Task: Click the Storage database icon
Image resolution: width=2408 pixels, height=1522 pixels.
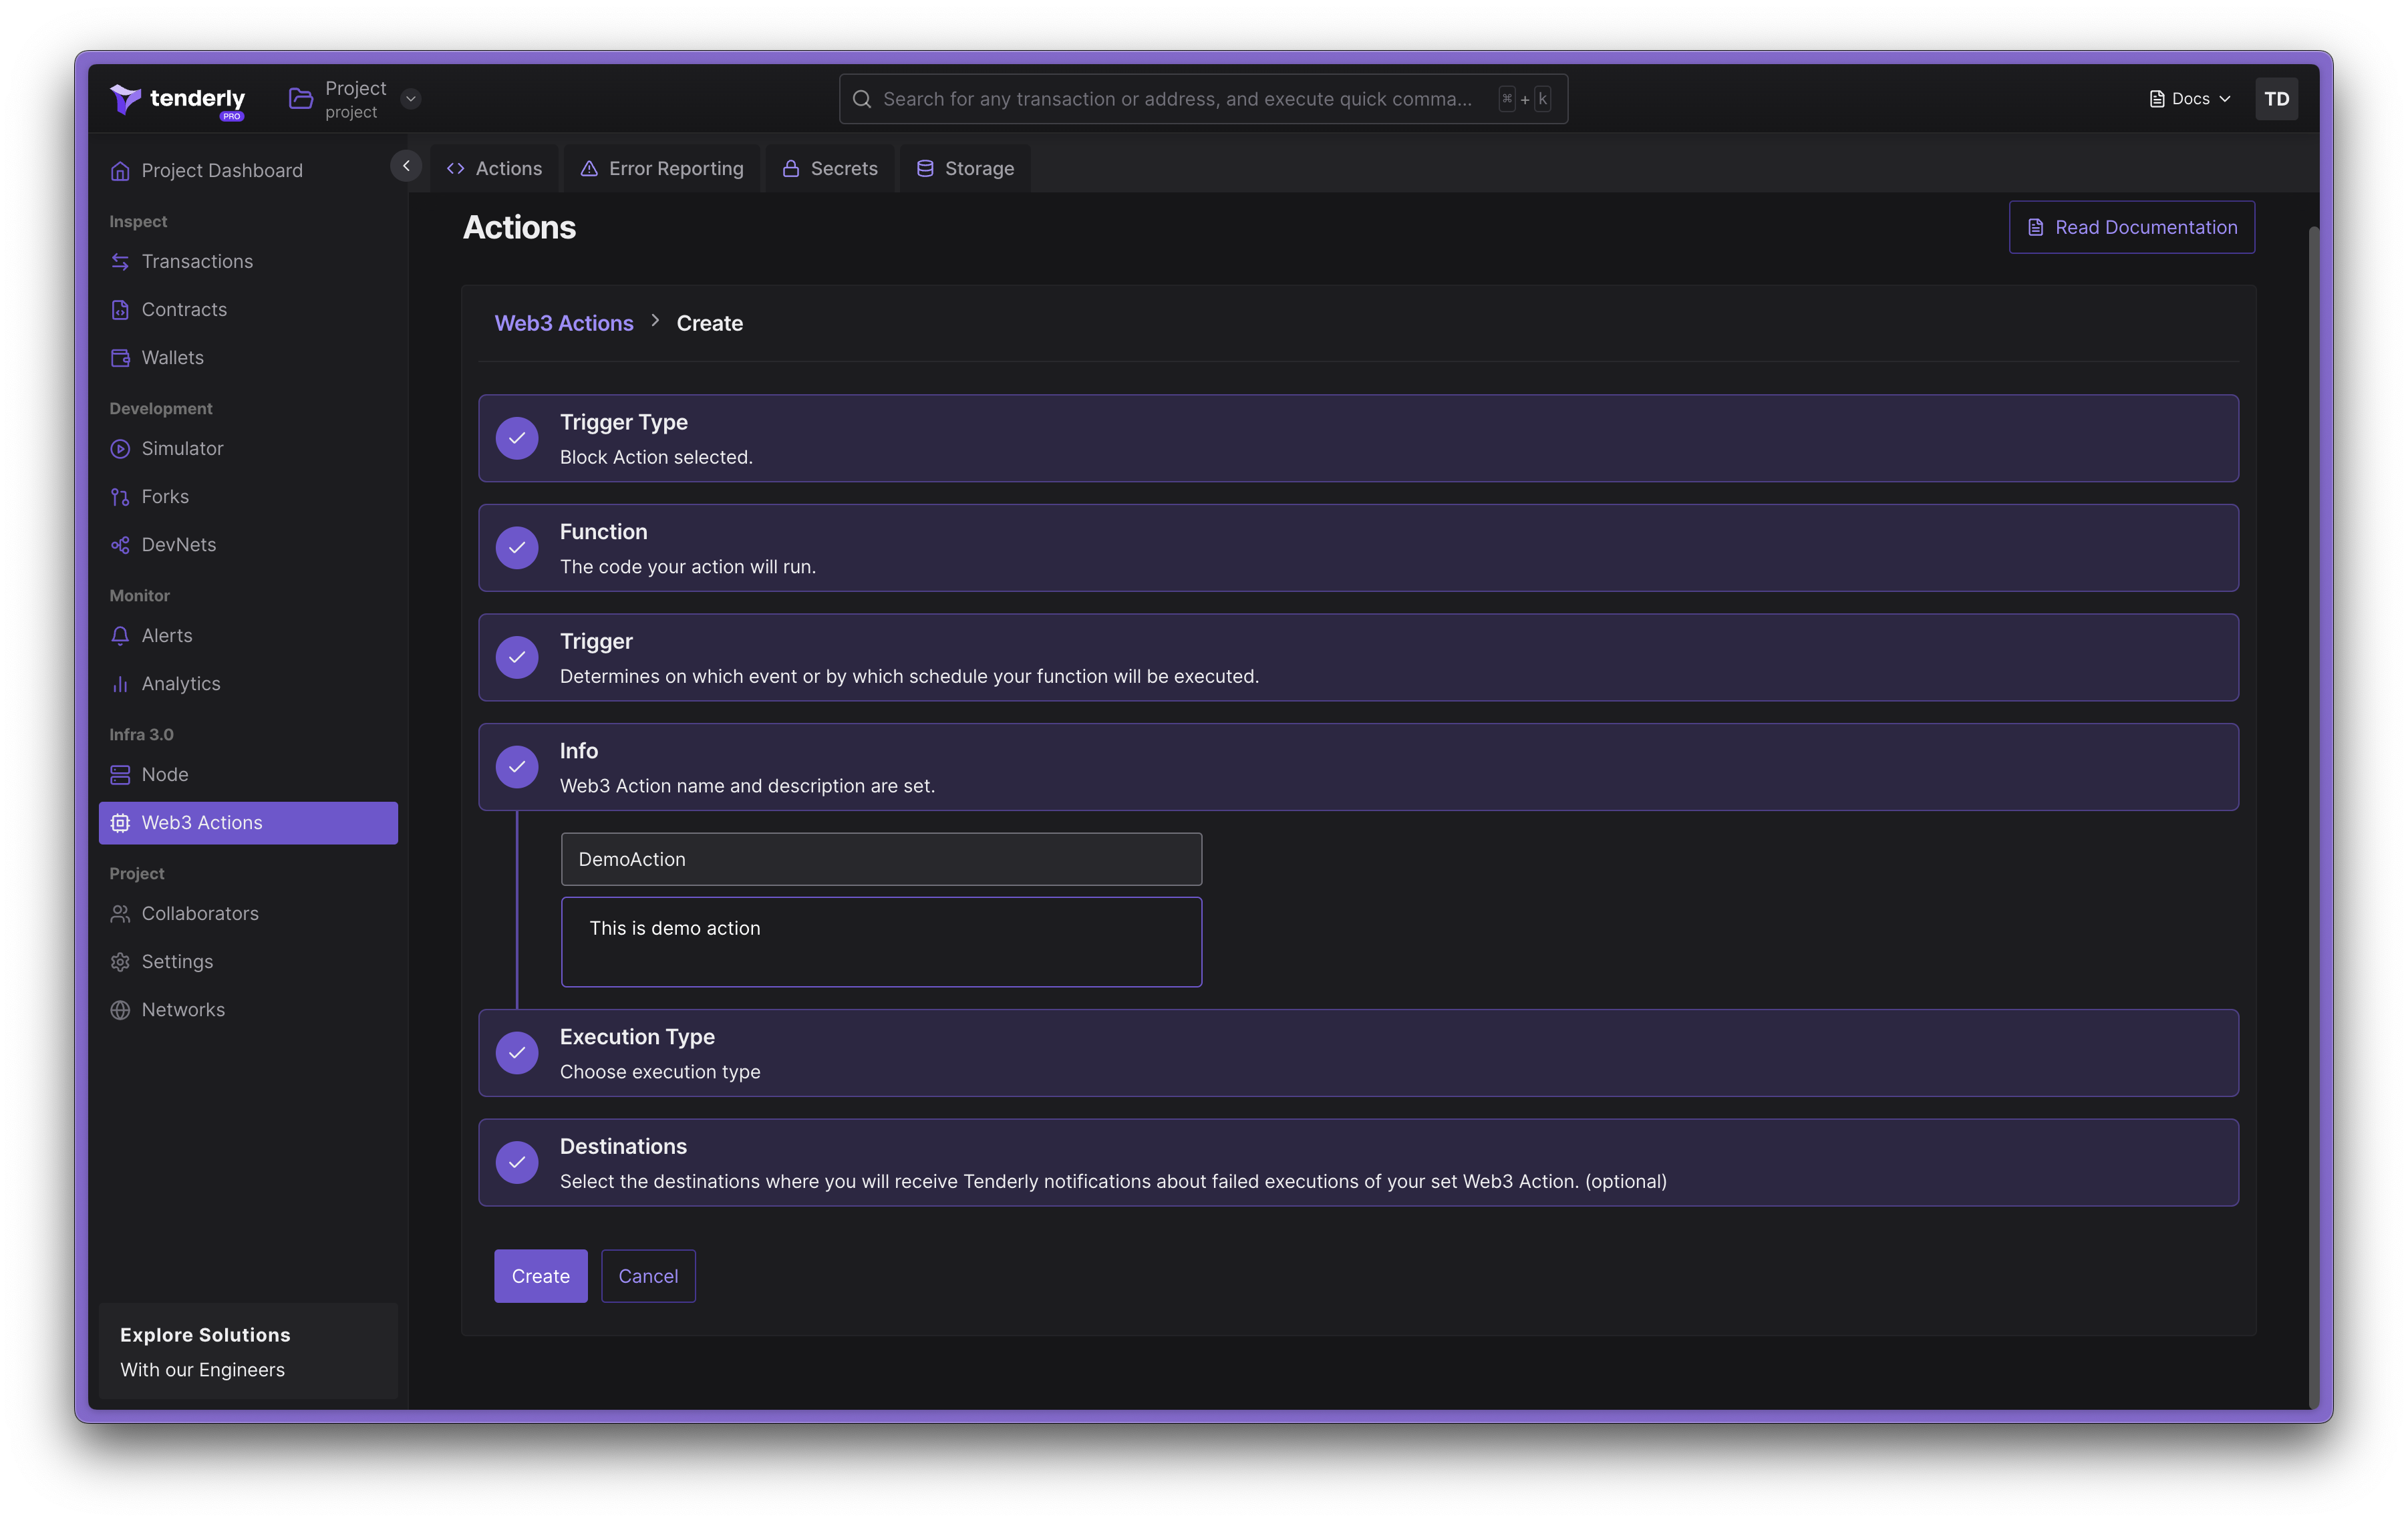Action: pyautogui.click(x=925, y=169)
